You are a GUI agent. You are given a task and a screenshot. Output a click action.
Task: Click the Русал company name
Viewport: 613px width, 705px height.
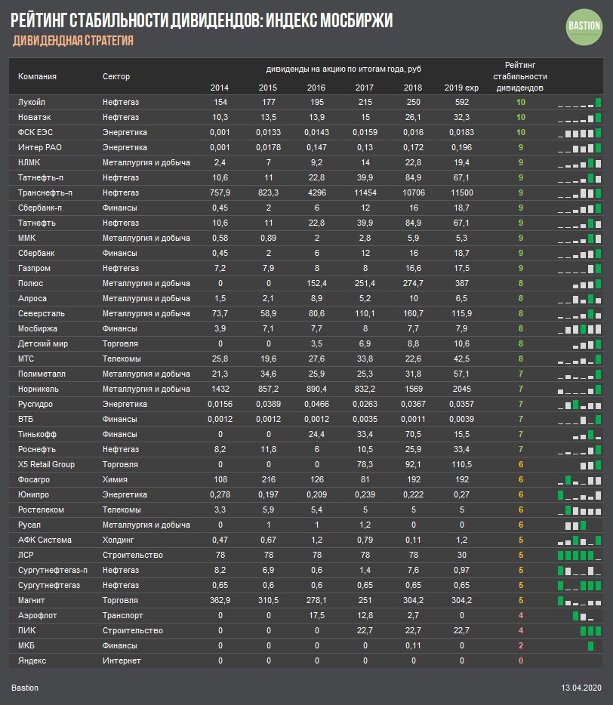point(29,525)
